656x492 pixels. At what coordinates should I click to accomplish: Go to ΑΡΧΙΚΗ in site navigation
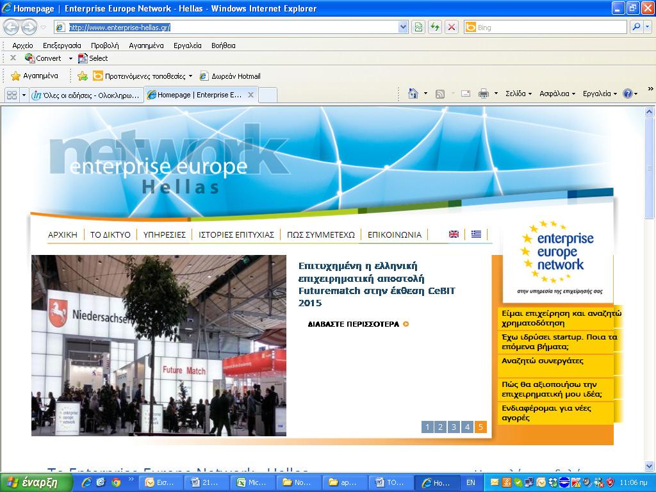(63, 234)
